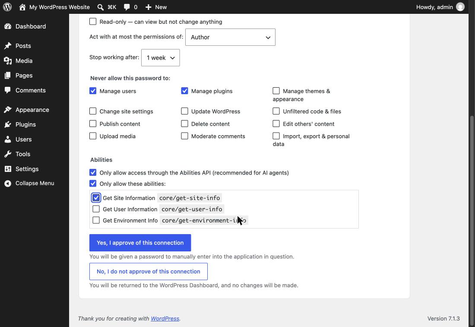
Task: Click the plus icon next to New
Action: point(148,7)
